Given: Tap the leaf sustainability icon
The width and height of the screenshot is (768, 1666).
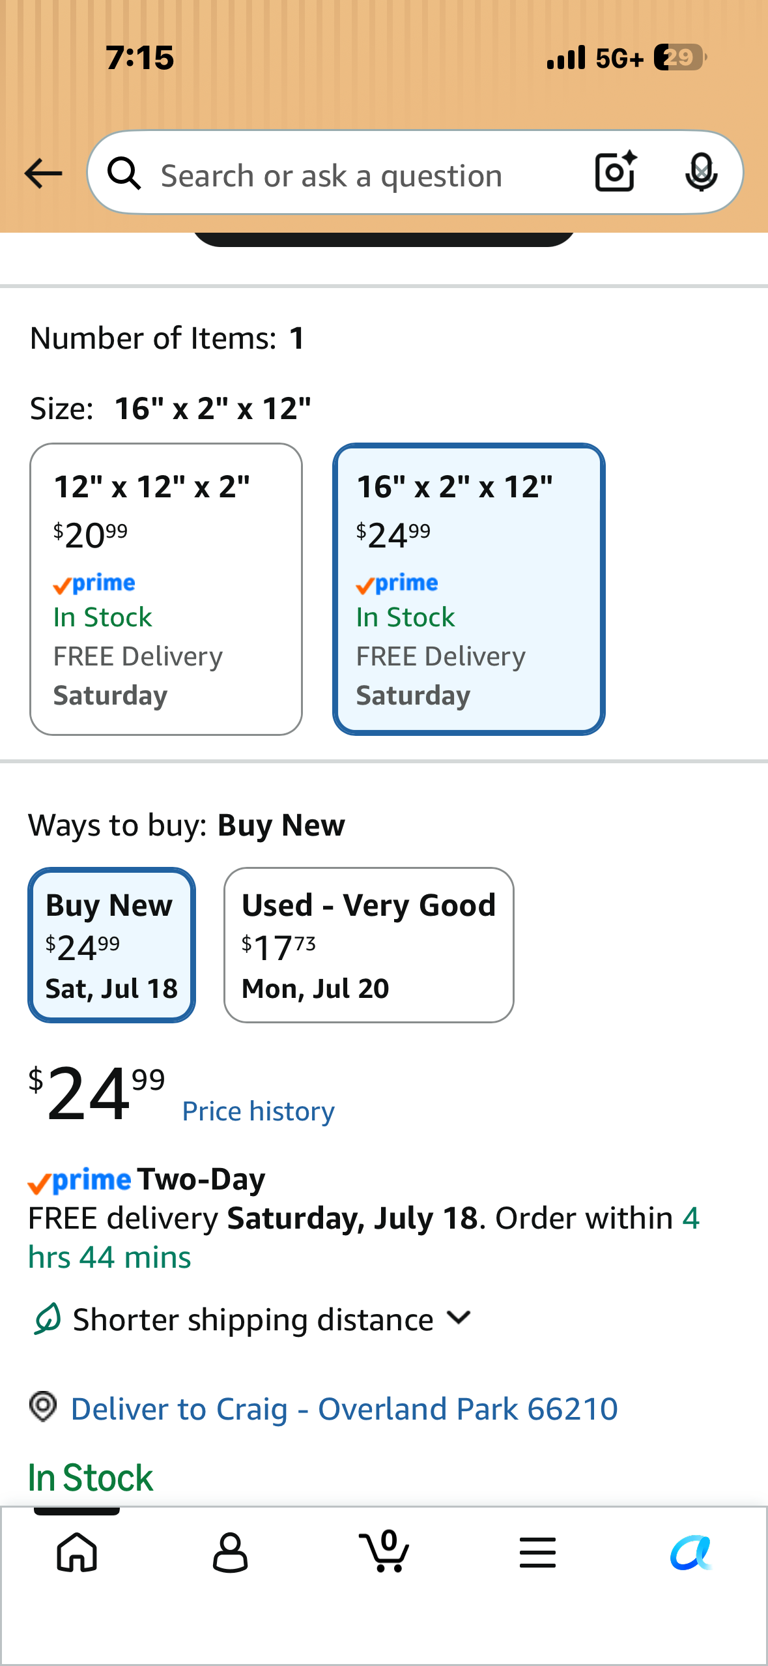Looking at the screenshot, I should click(x=48, y=1319).
